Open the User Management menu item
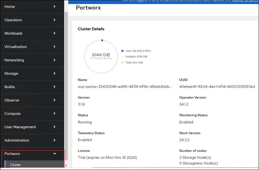Viewport: 259px width, 170px height. pos(32,127)
